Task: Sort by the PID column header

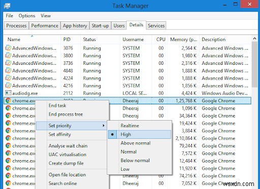Action: coord(71,40)
